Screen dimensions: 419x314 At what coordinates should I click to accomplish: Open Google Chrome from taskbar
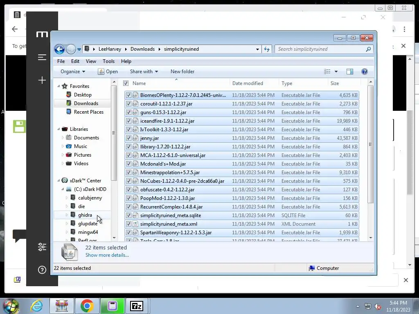87,306
